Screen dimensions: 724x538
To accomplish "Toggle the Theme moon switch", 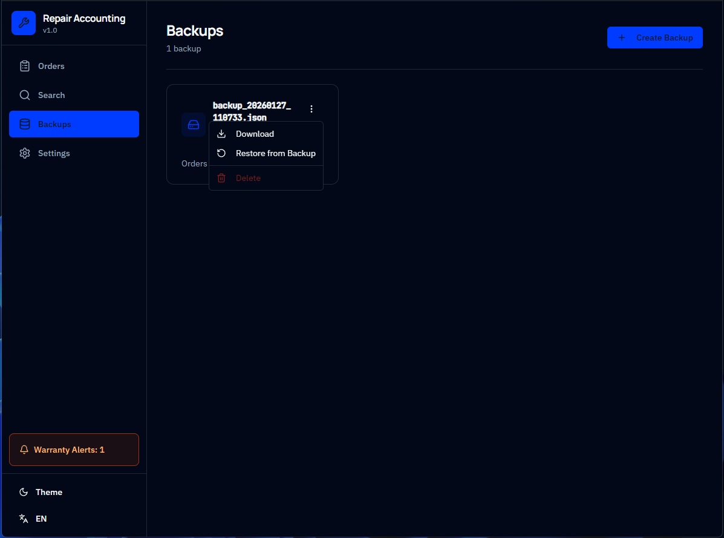I will click(24, 492).
